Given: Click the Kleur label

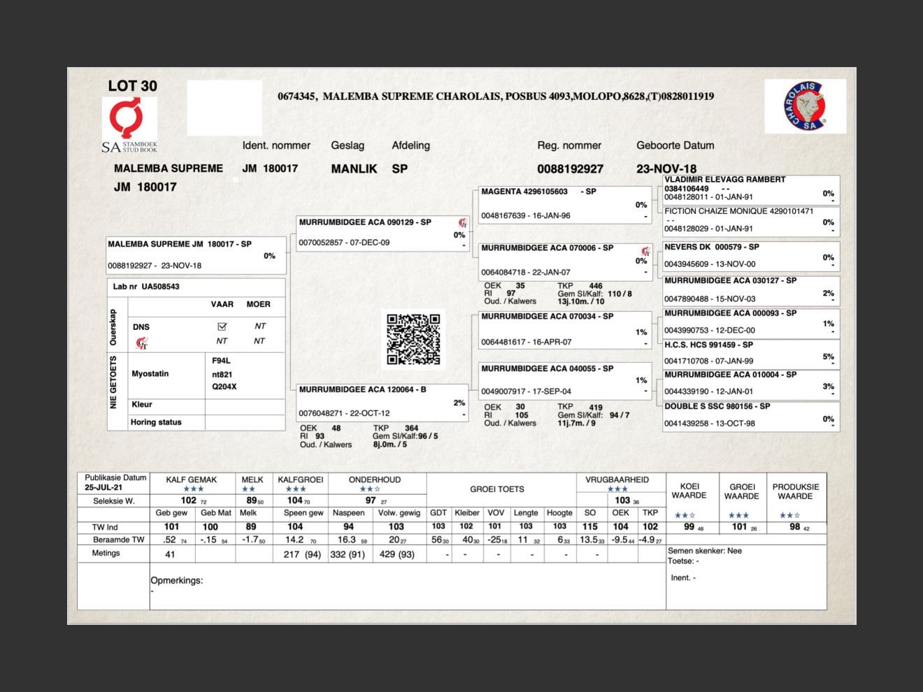Looking at the screenshot, I should (x=142, y=405).
